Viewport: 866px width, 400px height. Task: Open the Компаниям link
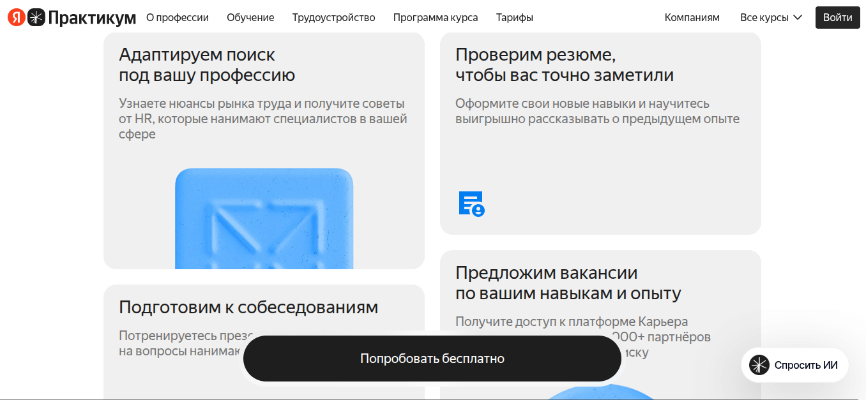tap(692, 17)
